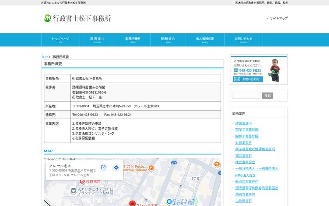The image size is (329, 206).
Task: Open the 飲食店営業許可 link
Action: pos(247,182)
